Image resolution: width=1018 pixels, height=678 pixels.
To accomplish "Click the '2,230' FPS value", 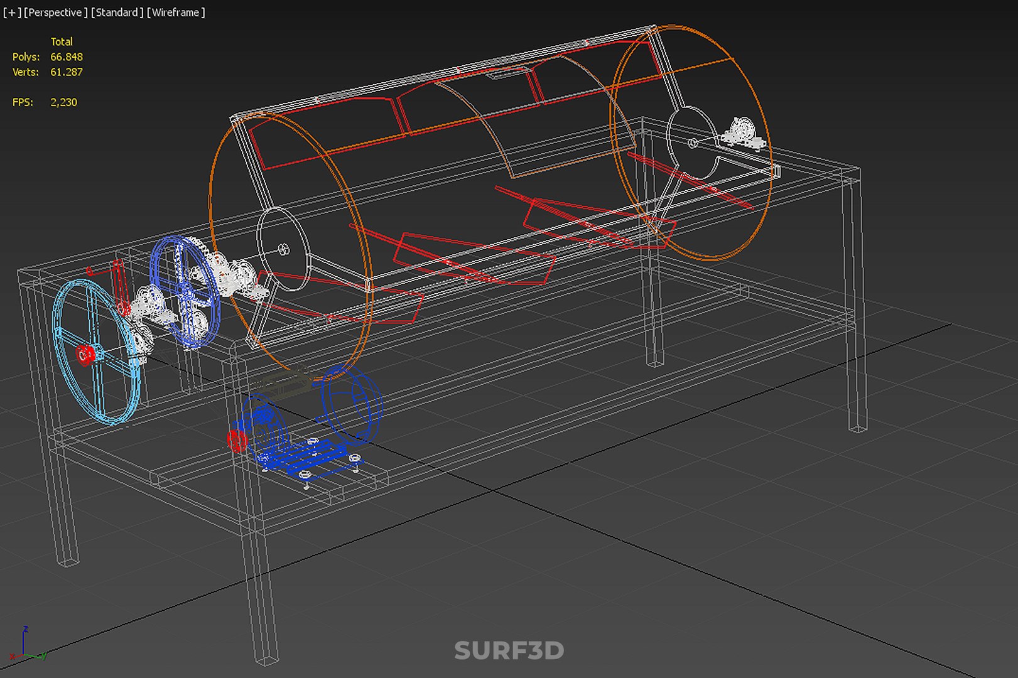I will pos(64,102).
